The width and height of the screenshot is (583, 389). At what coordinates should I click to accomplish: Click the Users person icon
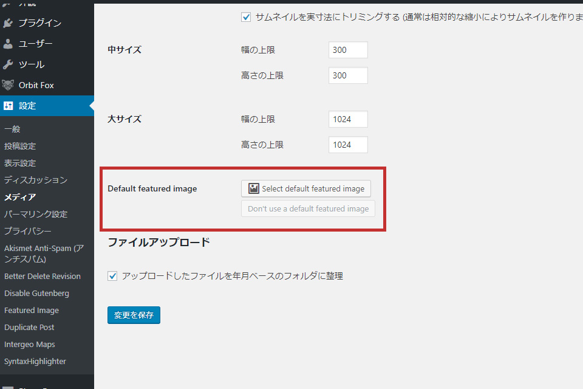pyautogui.click(x=8, y=44)
